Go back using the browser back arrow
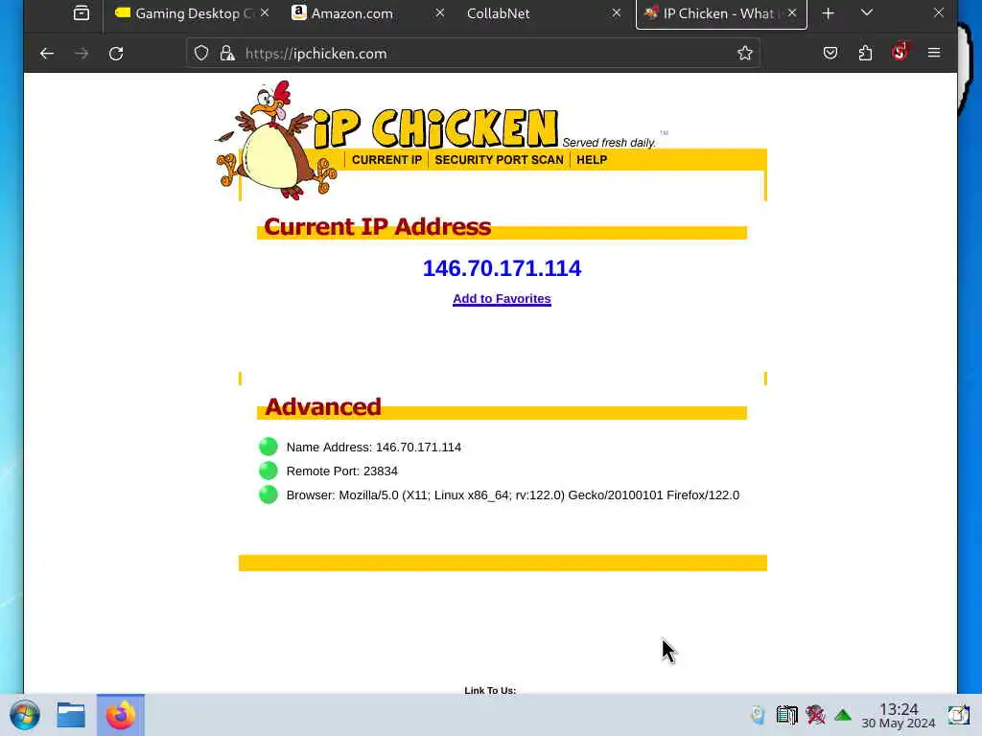 click(x=46, y=54)
